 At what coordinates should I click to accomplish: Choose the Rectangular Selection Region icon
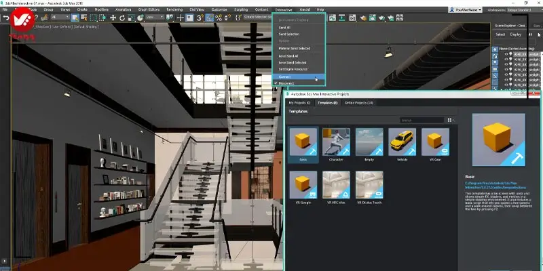(x=93, y=18)
